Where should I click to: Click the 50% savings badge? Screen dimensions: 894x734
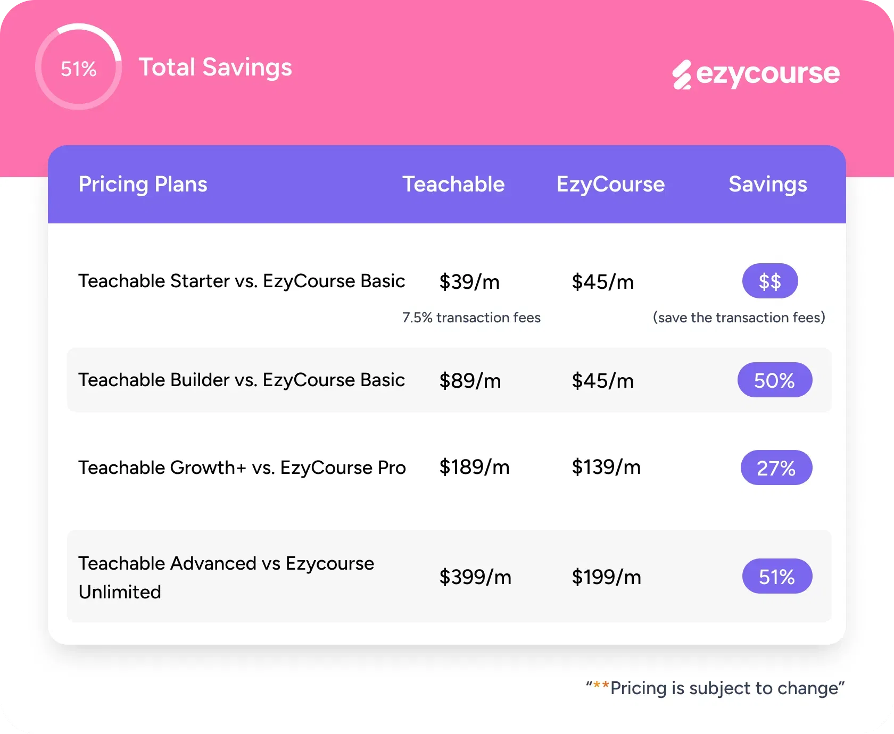(775, 380)
